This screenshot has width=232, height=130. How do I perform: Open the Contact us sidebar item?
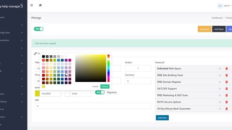[x=2, y=109]
